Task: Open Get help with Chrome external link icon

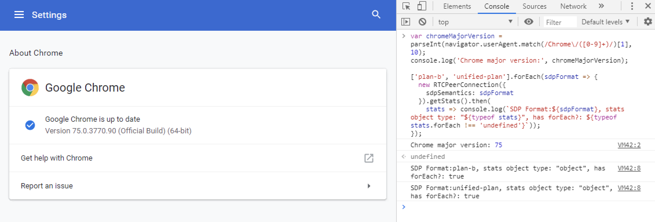Action: (x=369, y=158)
